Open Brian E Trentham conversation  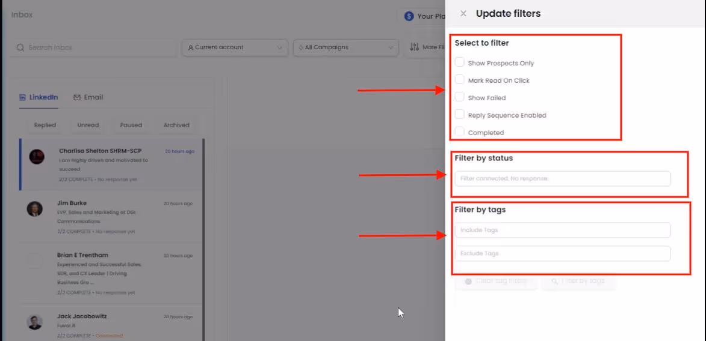(111, 274)
